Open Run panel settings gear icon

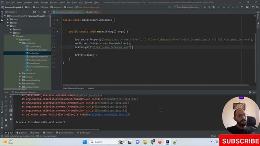[x=250, y=92]
